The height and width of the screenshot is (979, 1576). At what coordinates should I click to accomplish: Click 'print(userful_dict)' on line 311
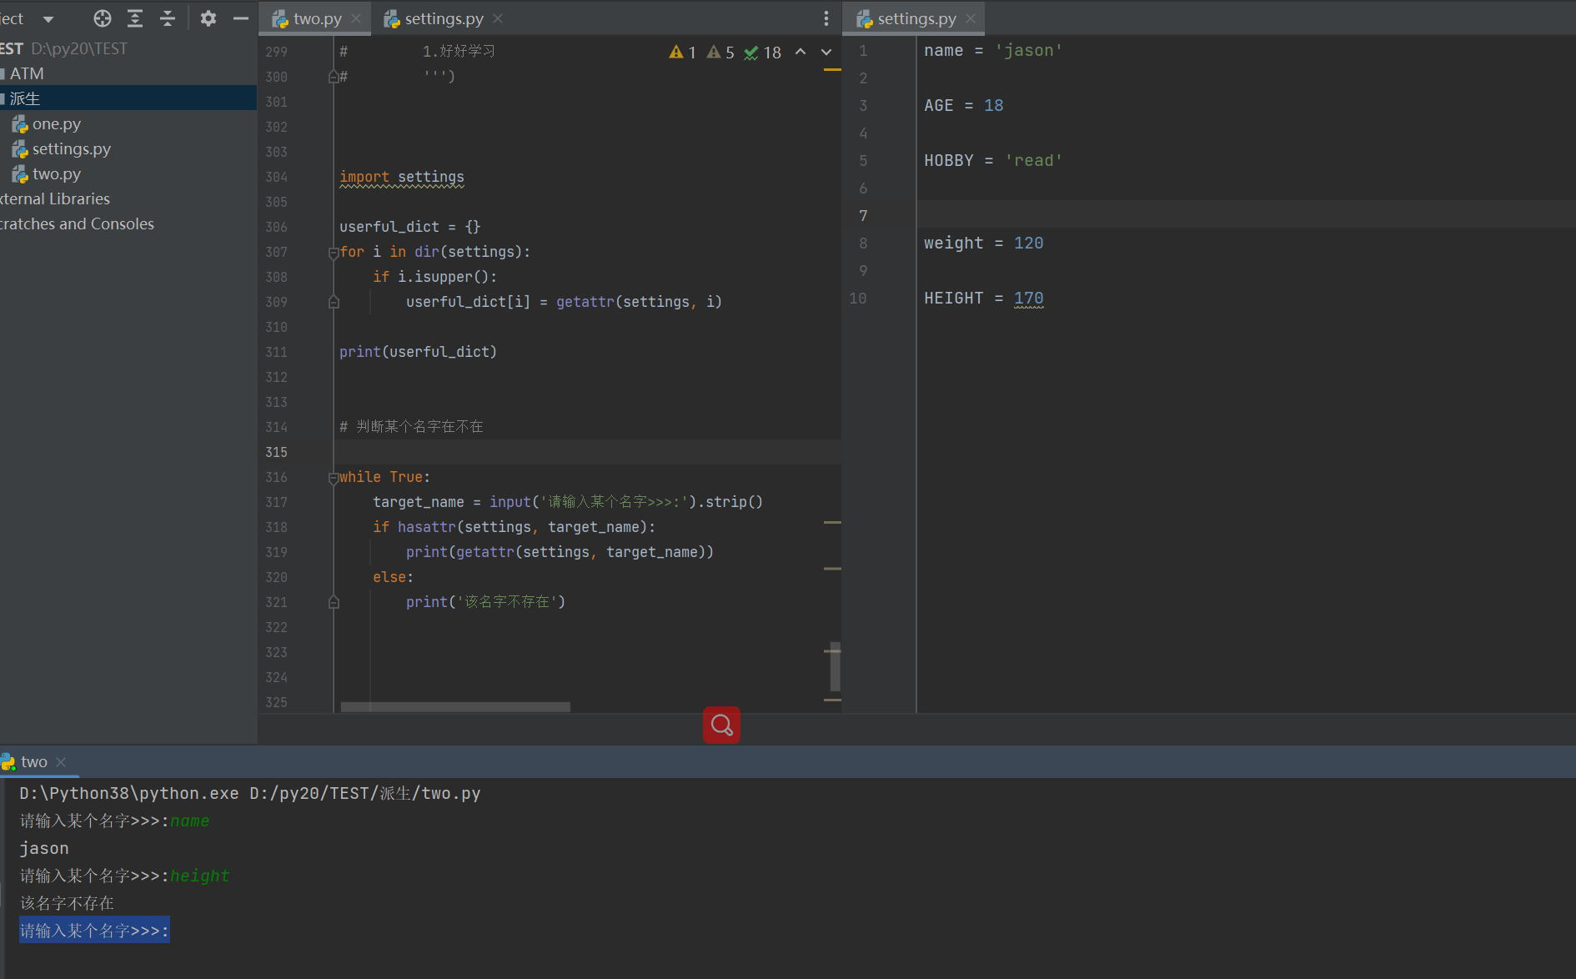(x=418, y=352)
